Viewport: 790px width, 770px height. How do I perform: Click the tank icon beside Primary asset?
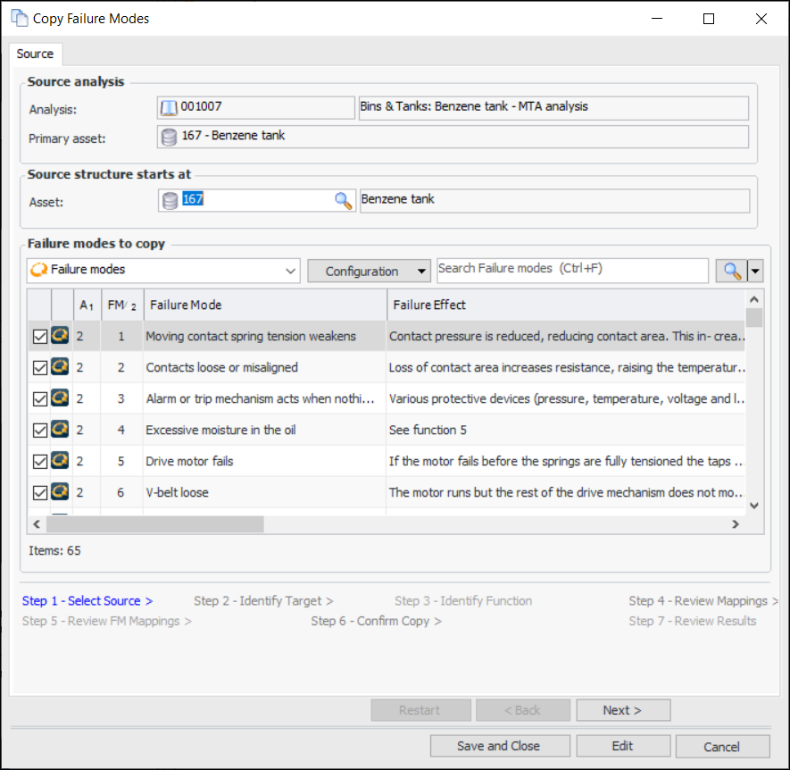(169, 137)
